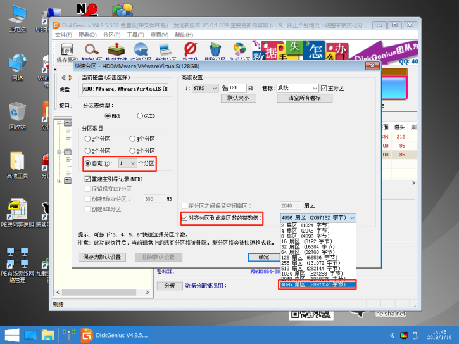Viewport: 459px width, 344px height.
Task: Click the Default Size (默认大小) button
Action: 238,98
